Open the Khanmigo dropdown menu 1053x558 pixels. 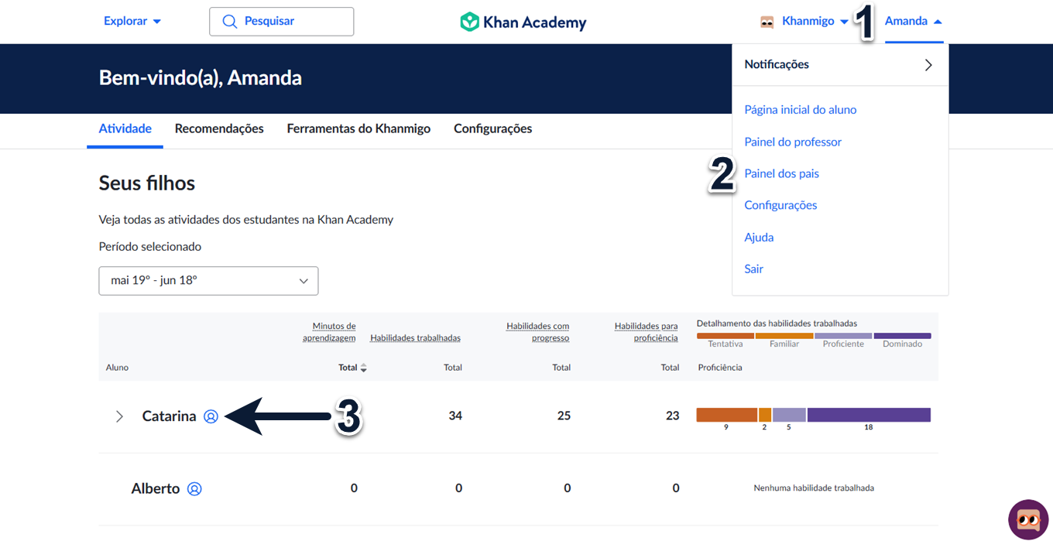tap(815, 21)
